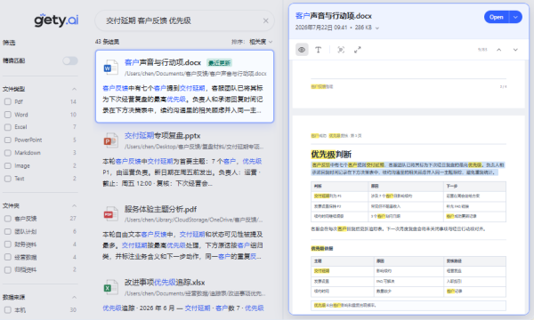Check the Markdown file type filter

pos(7,153)
